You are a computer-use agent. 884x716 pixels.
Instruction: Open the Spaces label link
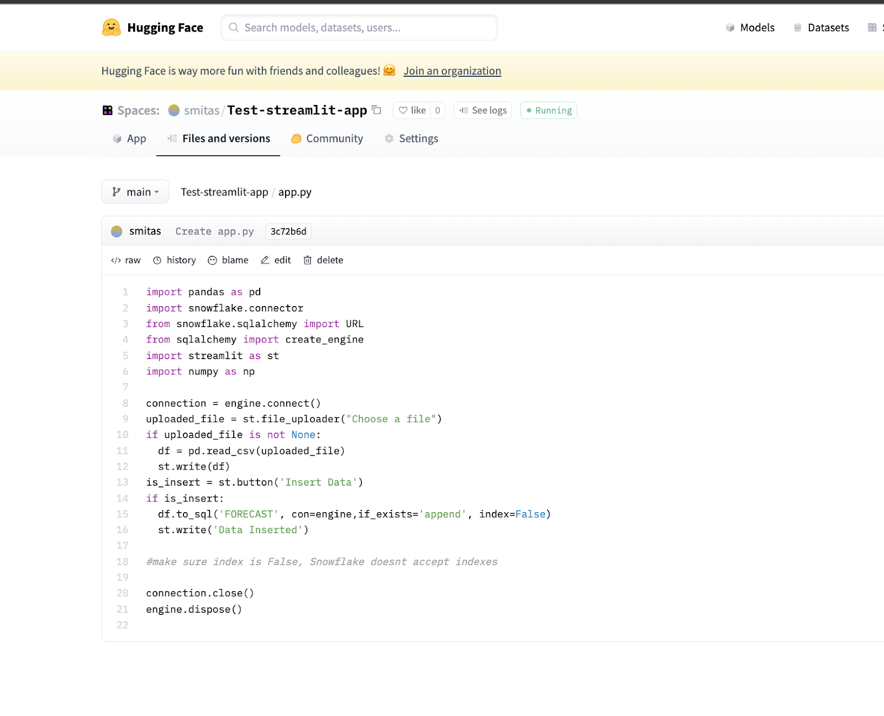coord(138,110)
